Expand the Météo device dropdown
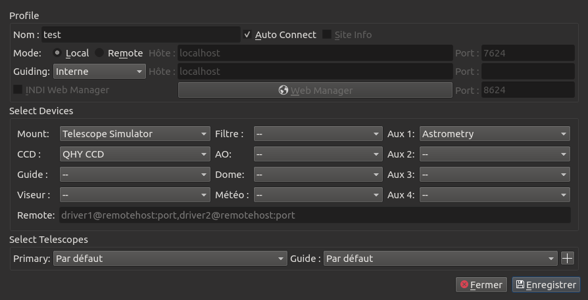This screenshot has width=588, height=300. point(318,195)
